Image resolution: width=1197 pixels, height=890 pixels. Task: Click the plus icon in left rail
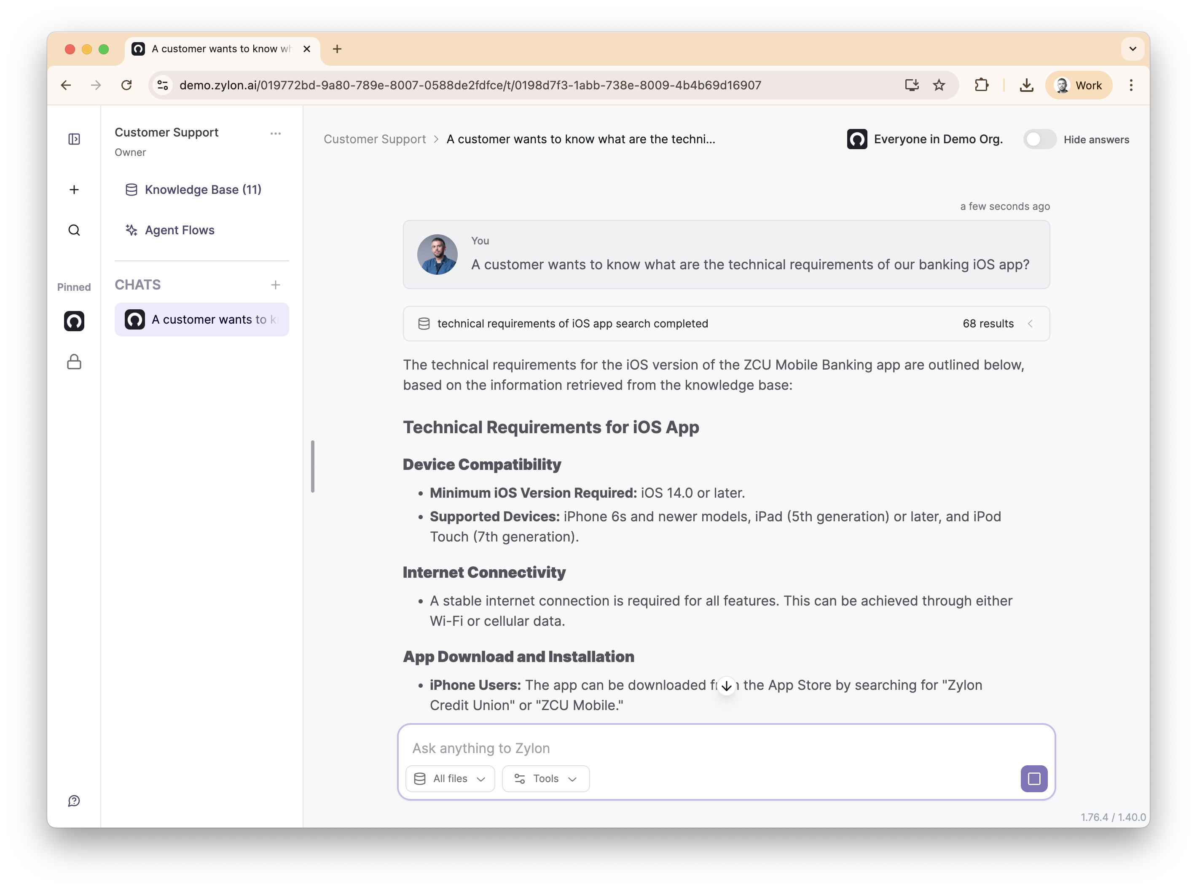pyautogui.click(x=74, y=190)
